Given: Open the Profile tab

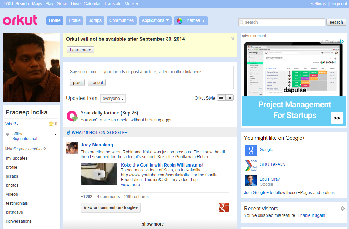Looking at the screenshot, I should [74, 20].
